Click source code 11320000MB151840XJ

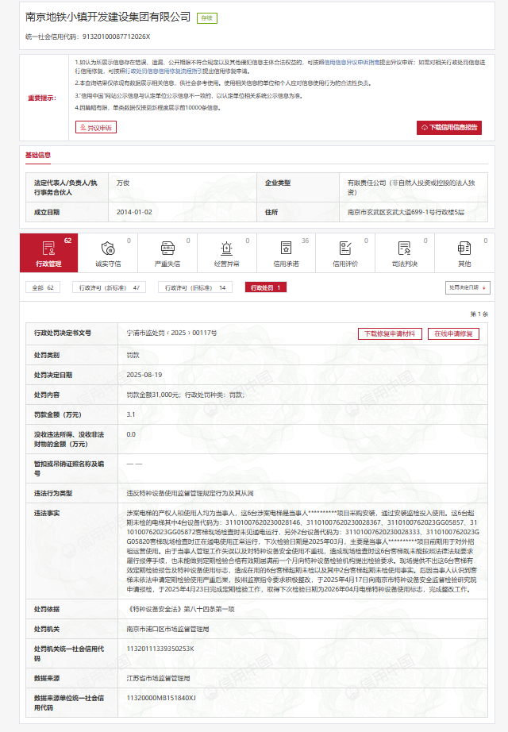[x=161, y=698]
